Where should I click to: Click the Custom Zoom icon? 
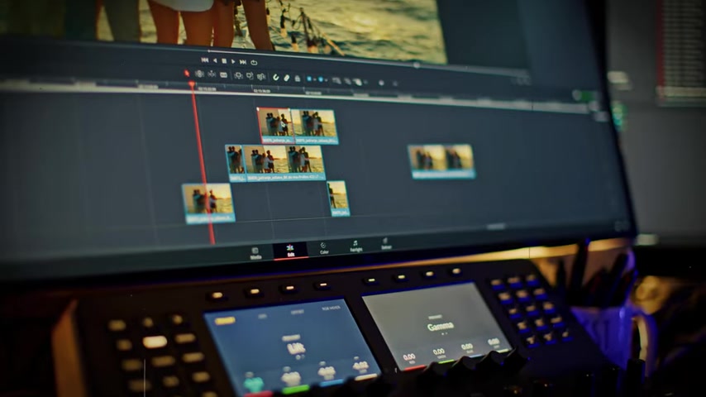[x=357, y=82]
